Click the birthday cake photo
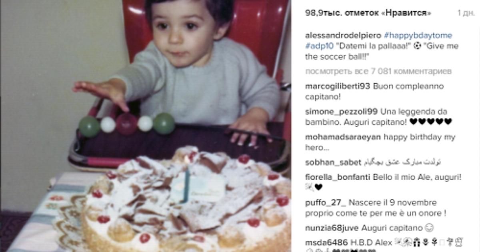 point(186,200)
